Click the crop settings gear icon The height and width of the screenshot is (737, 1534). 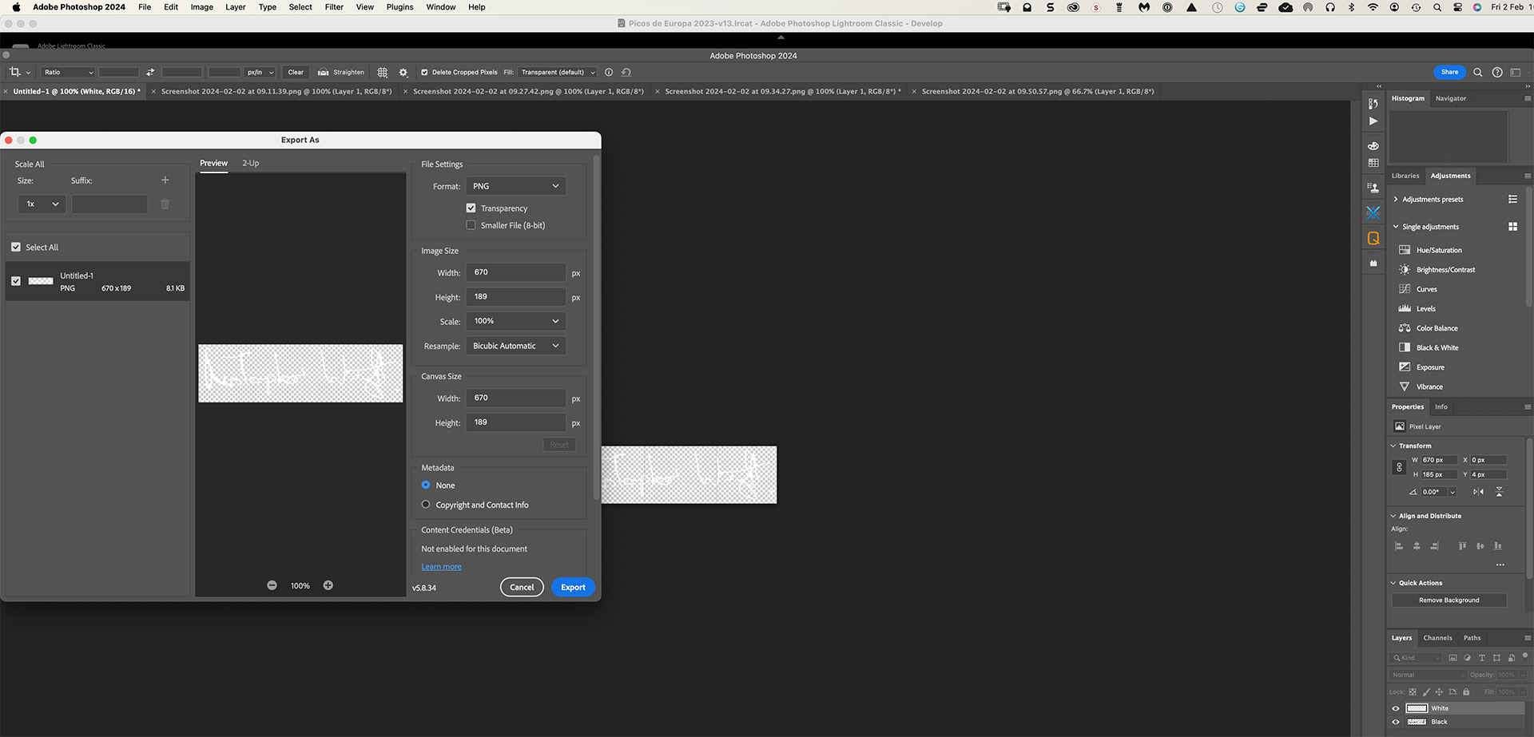[403, 72]
